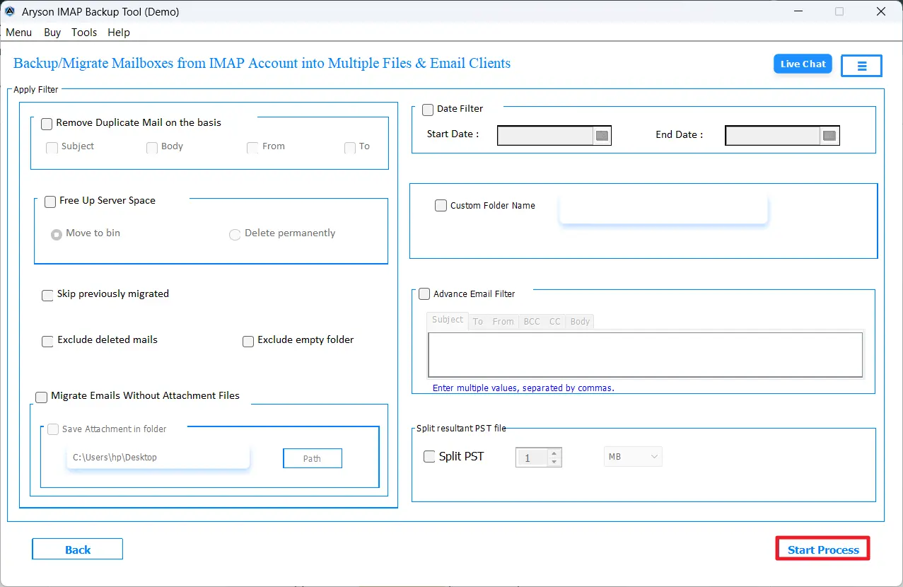This screenshot has height=587, width=903.
Task: Click 'Enter multiple values, separated by commas' text
Action: [x=523, y=388]
